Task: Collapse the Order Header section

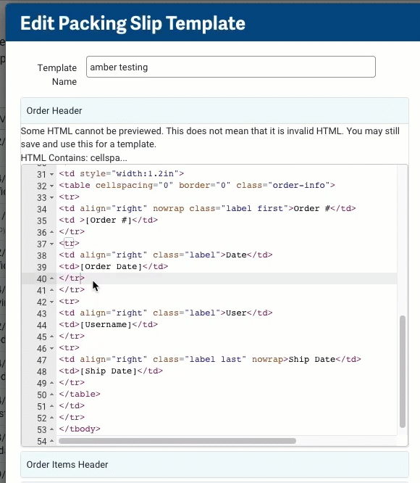Action: coord(214,110)
